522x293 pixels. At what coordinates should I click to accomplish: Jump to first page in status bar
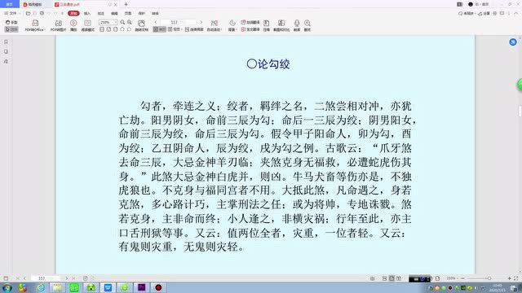pos(18,278)
